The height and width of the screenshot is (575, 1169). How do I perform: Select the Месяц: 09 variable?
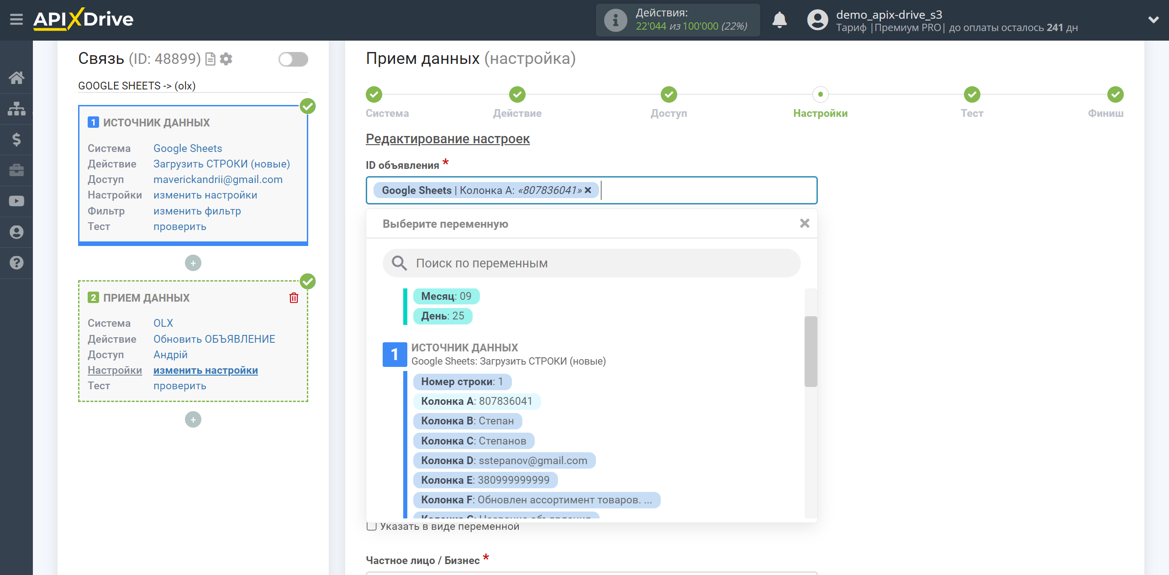click(x=446, y=296)
